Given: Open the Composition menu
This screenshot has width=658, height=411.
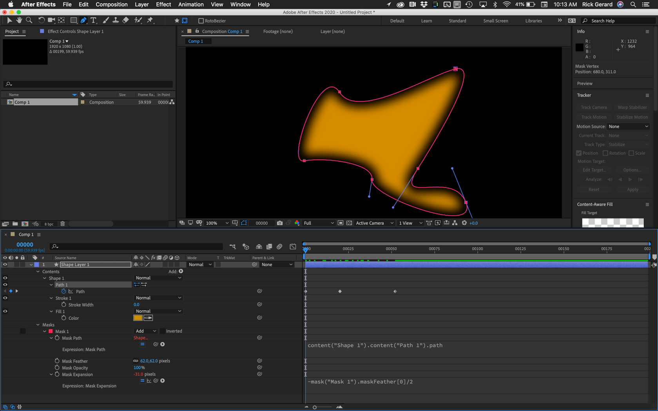Looking at the screenshot, I should [x=111, y=4].
